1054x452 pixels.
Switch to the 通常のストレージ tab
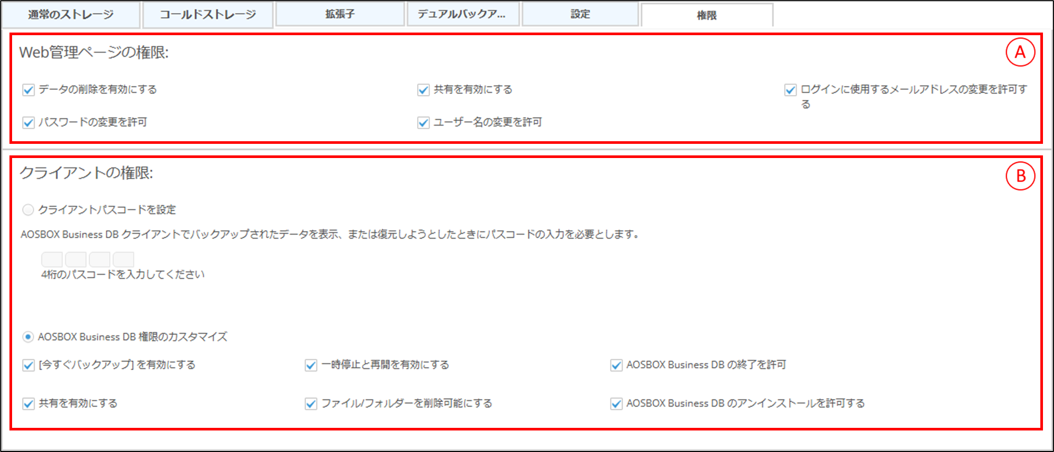71,15
